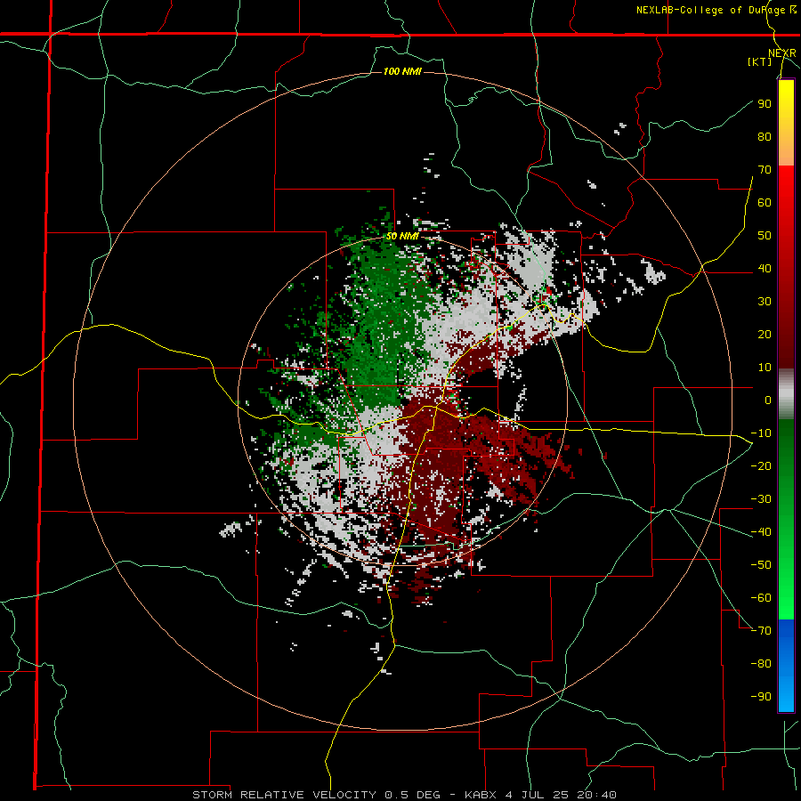Click the -20 value on velocity scale
Viewport: 801px width, 801px height.
(x=761, y=465)
